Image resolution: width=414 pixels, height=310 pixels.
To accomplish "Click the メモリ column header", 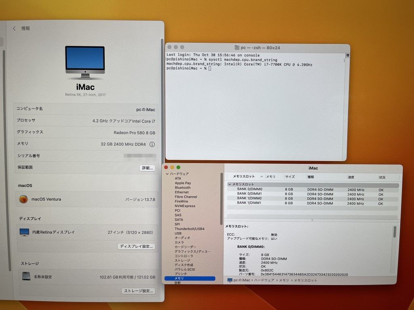I will 270,177.
